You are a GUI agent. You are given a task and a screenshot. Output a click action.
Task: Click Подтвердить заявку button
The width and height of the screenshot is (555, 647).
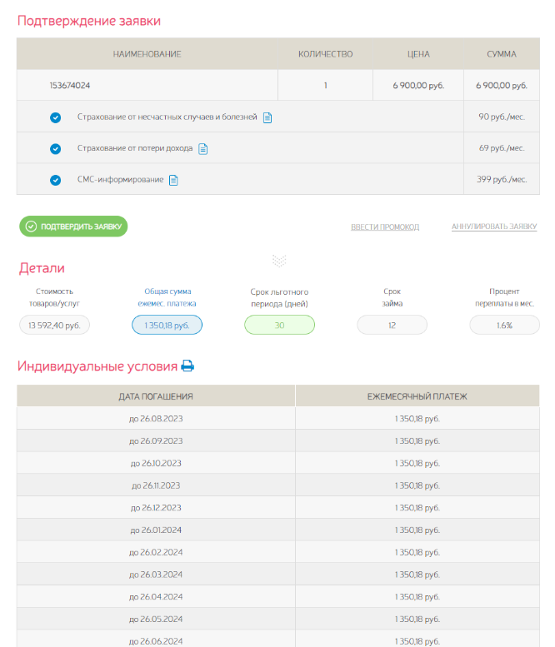click(73, 226)
